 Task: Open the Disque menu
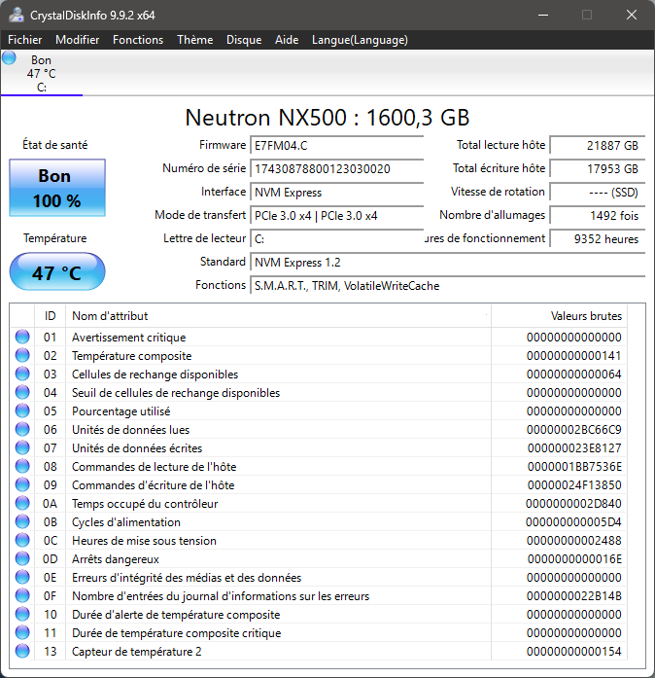(x=244, y=40)
